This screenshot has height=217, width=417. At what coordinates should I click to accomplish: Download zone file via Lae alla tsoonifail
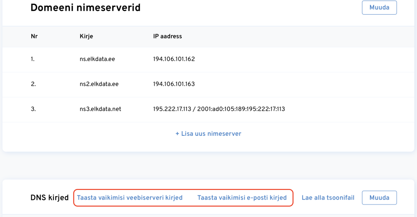(328, 197)
